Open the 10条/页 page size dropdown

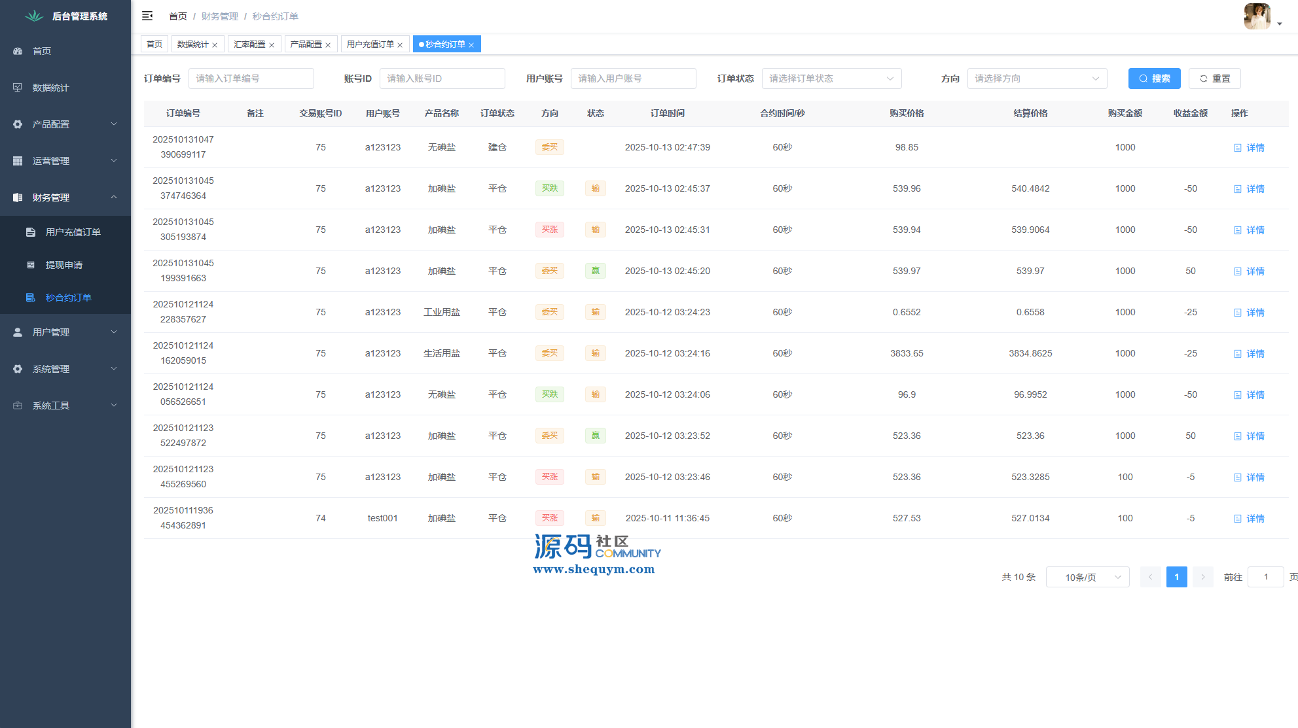coord(1087,577)
